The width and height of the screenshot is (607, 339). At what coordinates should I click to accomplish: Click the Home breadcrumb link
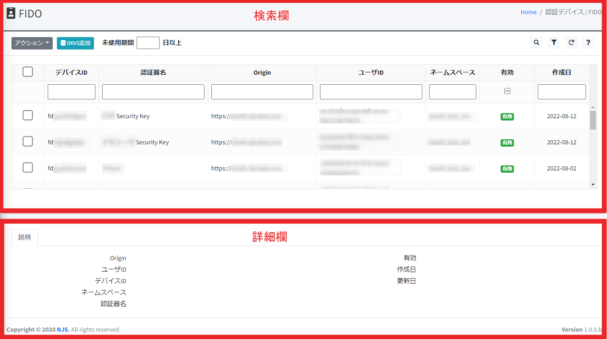[x=528, y=12]
